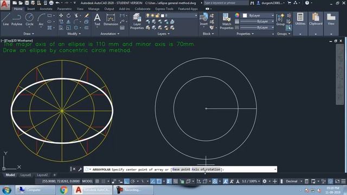
Task: Click the Stretch tool icon
Action: (61, 28)
